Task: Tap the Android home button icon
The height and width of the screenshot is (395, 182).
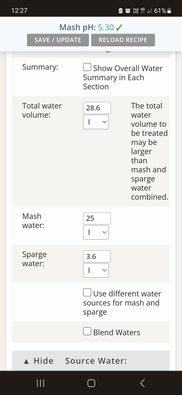Action: 91,383
